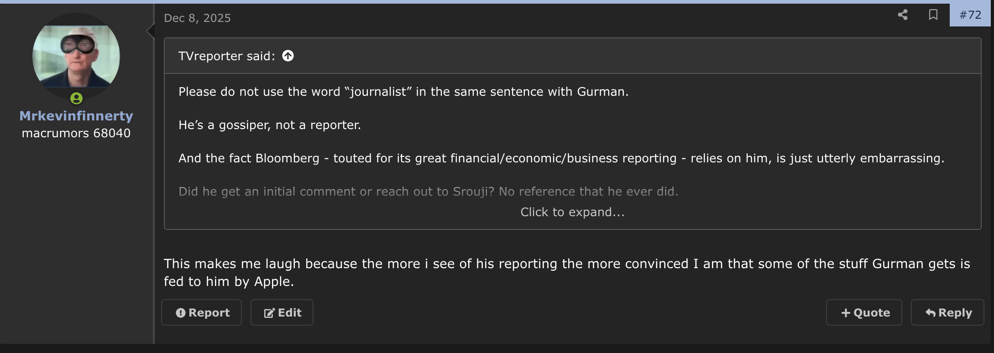Bookmark post #72
Image resolution: width=994 pixels, height=353 pixels.
point(933,15)
